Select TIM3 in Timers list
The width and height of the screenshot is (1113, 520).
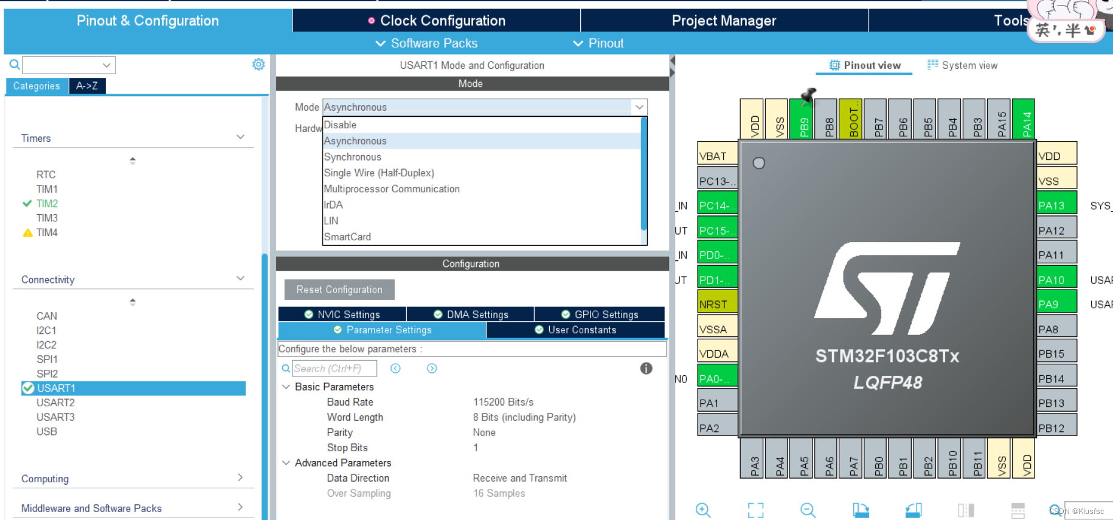click(47, 218)
